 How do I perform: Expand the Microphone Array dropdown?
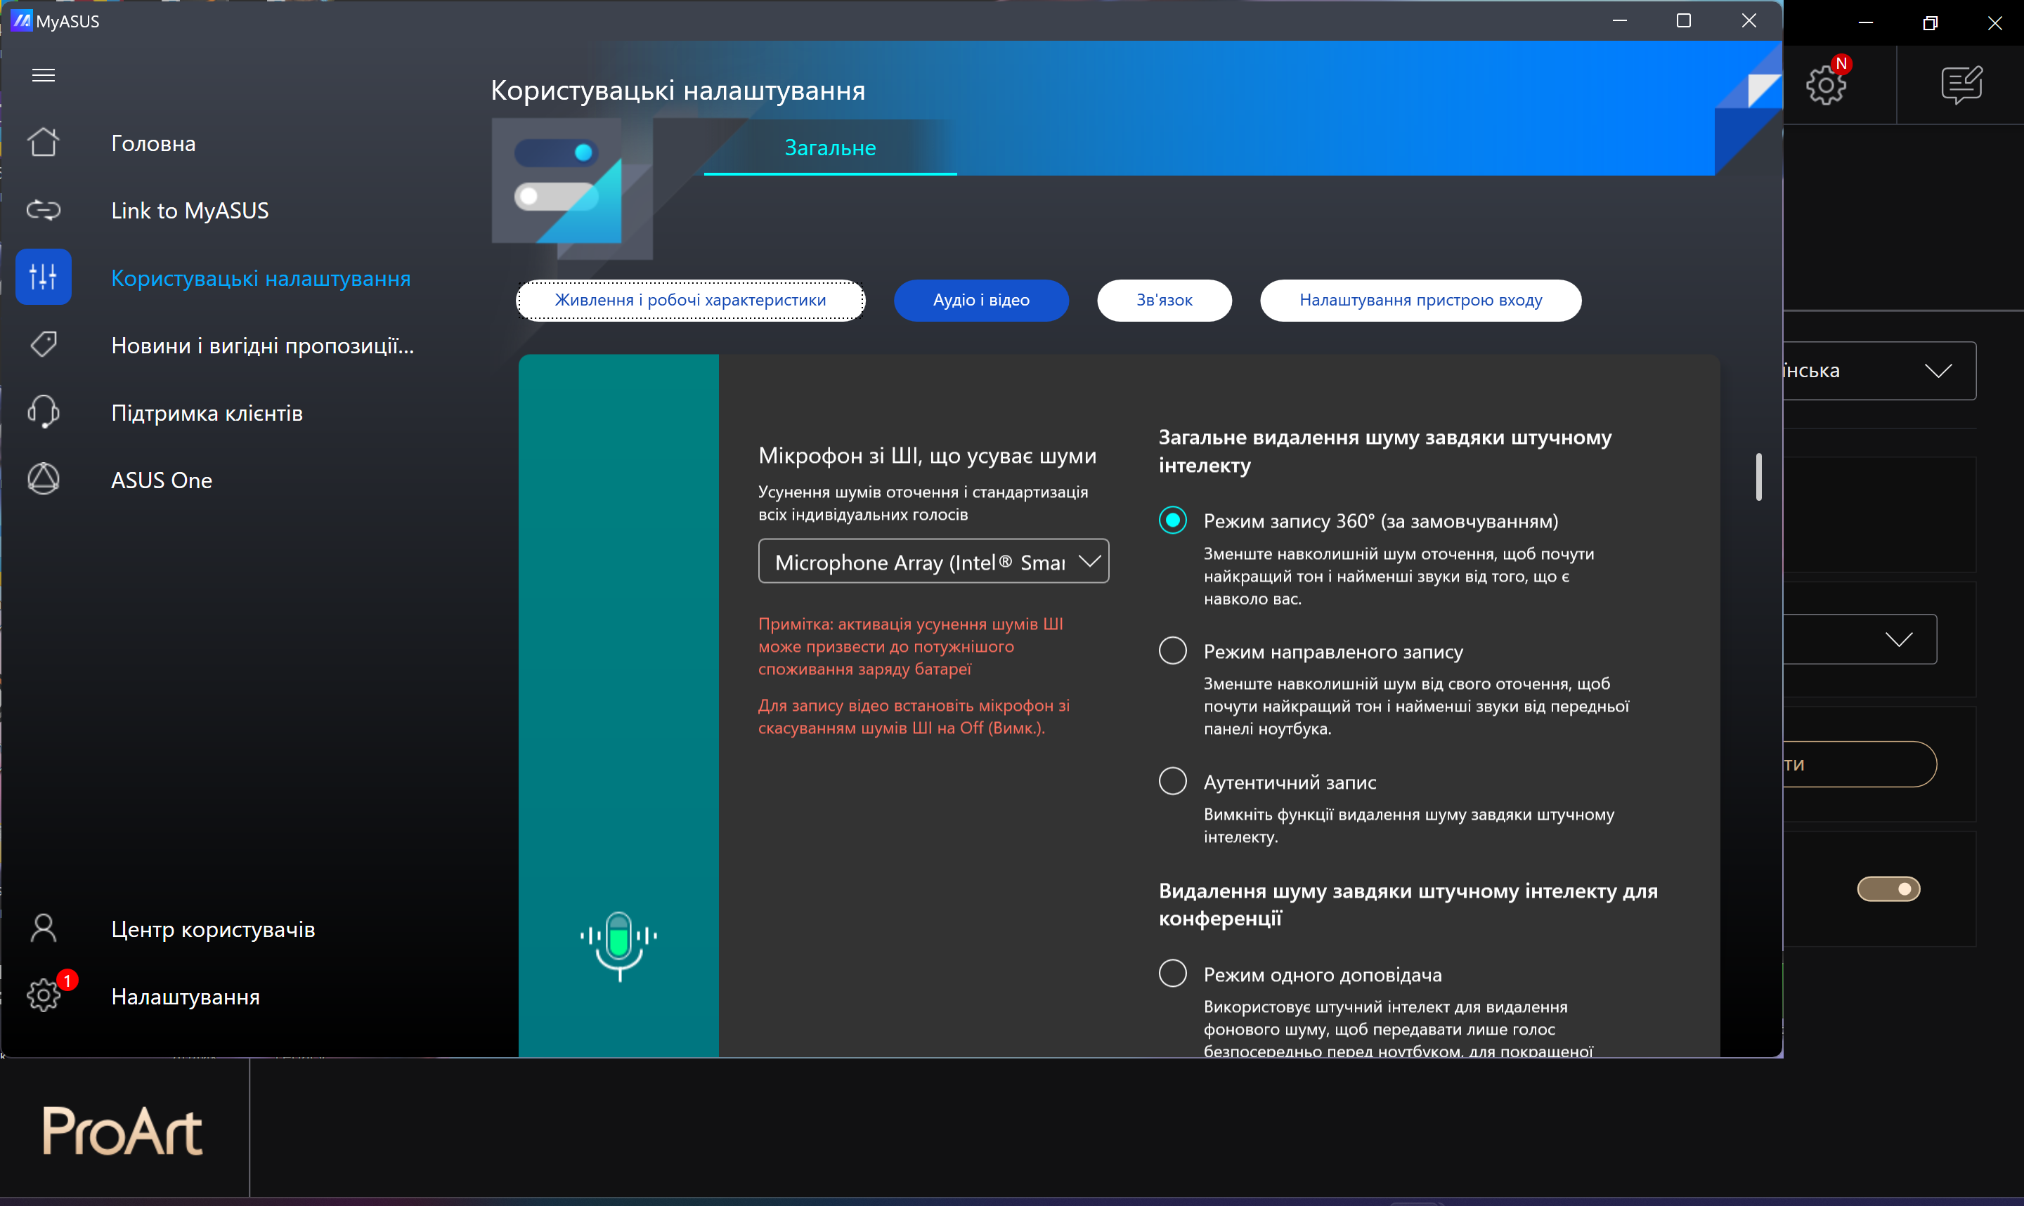click(933, 561)
